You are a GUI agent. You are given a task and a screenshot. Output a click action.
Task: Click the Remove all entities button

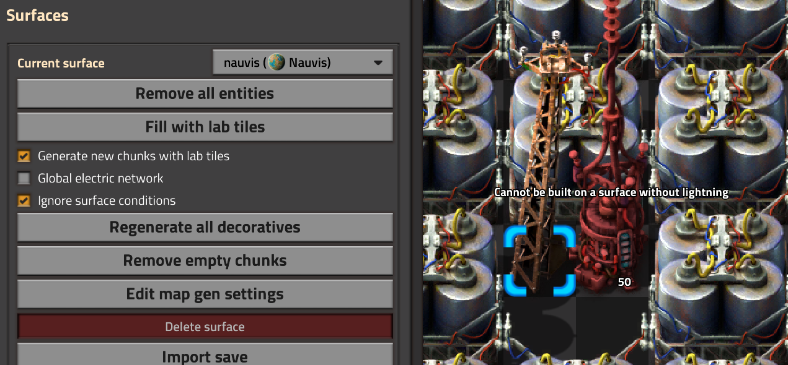click(x=205, y=93)
